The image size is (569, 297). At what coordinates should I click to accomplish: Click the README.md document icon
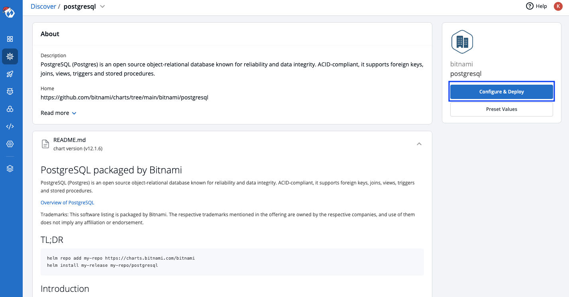[45, 144]
